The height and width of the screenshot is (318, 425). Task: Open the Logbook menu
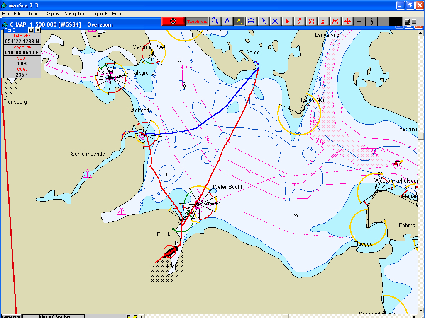[x=99, y=14]
